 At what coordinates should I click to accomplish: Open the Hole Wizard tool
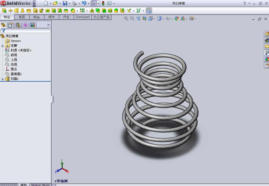pyautogui.click(x=41, y=11)
